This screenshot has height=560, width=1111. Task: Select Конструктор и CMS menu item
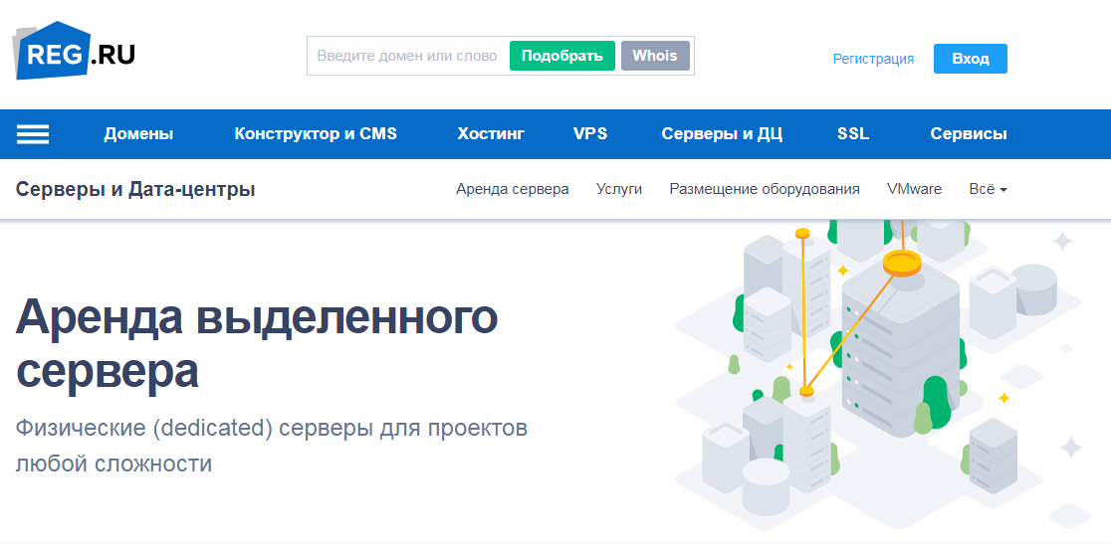pos(316,134)
